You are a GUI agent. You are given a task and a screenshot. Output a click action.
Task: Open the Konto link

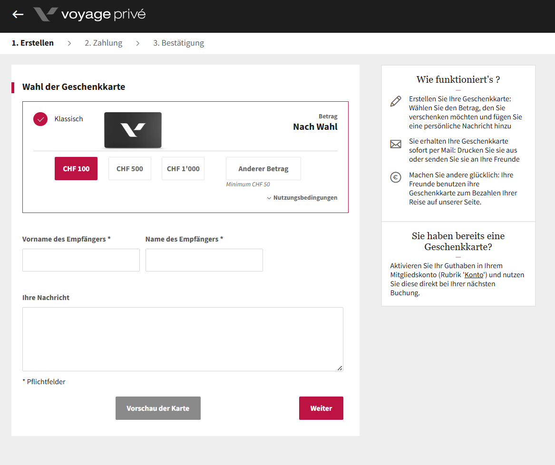(x=474, y=275)
